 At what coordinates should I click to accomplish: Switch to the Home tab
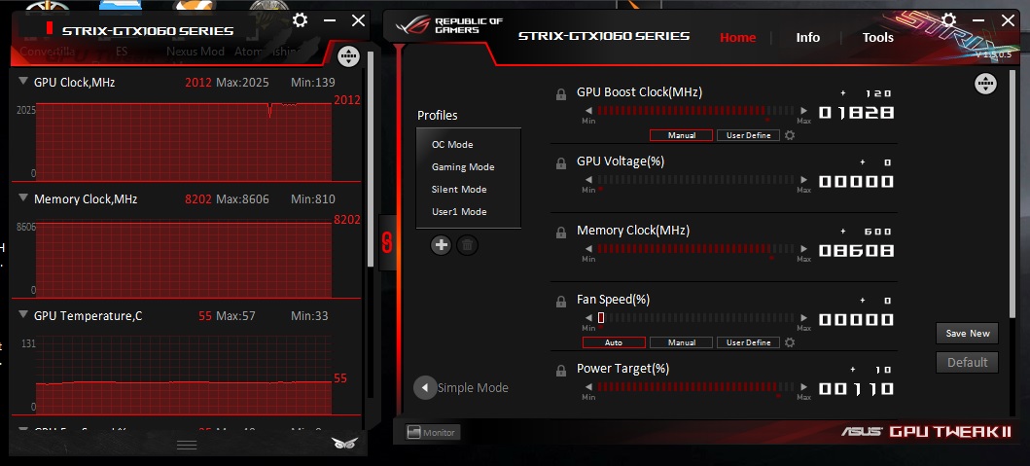(x=737, y=38)
